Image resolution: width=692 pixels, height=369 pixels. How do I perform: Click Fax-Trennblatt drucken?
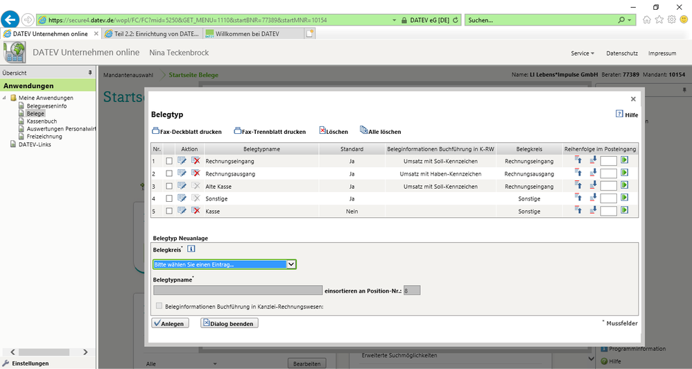click(270, 131)
